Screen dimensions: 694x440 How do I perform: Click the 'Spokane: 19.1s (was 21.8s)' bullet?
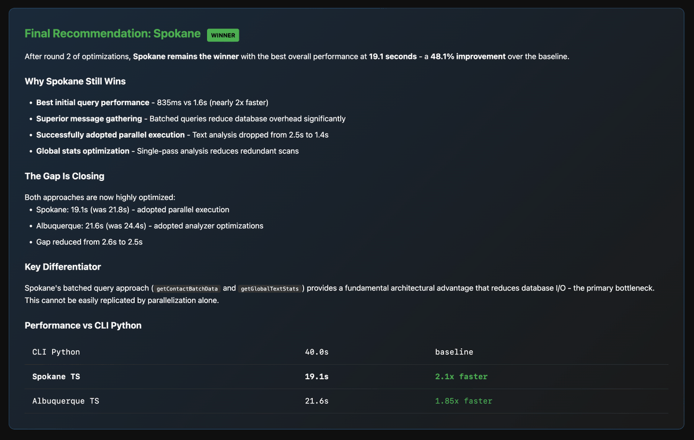[x=133, y=209]
